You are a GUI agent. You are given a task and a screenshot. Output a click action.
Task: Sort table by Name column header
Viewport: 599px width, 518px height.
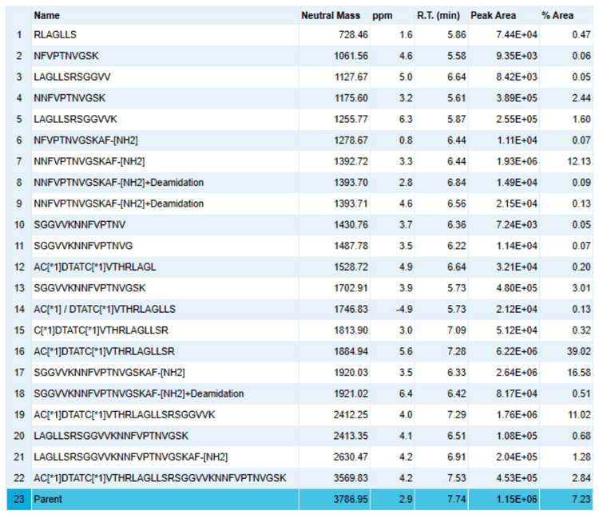[46, 15]
